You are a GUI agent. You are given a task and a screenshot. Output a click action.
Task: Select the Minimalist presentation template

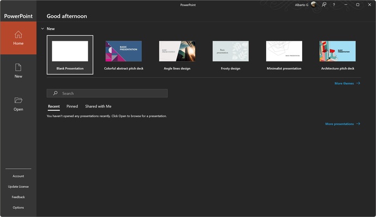tap(284, 55)
